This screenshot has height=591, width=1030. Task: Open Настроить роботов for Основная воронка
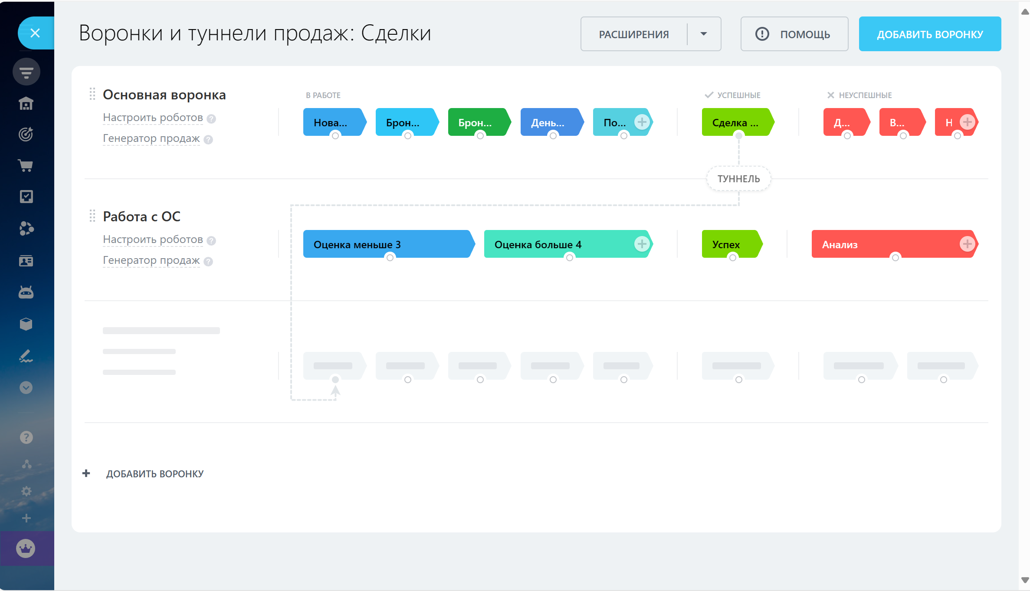click(x=153, y=118)
